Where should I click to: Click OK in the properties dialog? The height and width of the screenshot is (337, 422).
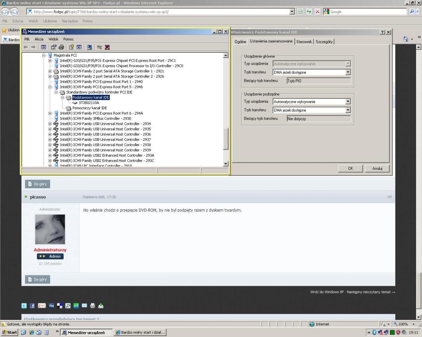click(x=350, y=168)
